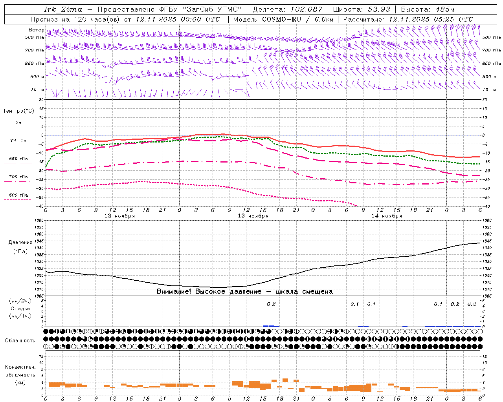Click the date label "12 ноября"
Image resolution: width=503 pixels, height=402 pixels.
coord(119,216)
